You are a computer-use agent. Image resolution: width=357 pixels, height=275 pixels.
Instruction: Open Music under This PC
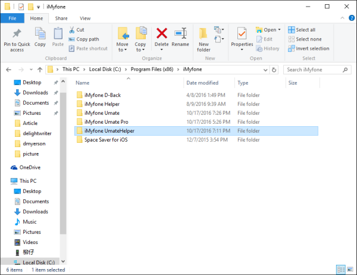[x=26, y=221]
